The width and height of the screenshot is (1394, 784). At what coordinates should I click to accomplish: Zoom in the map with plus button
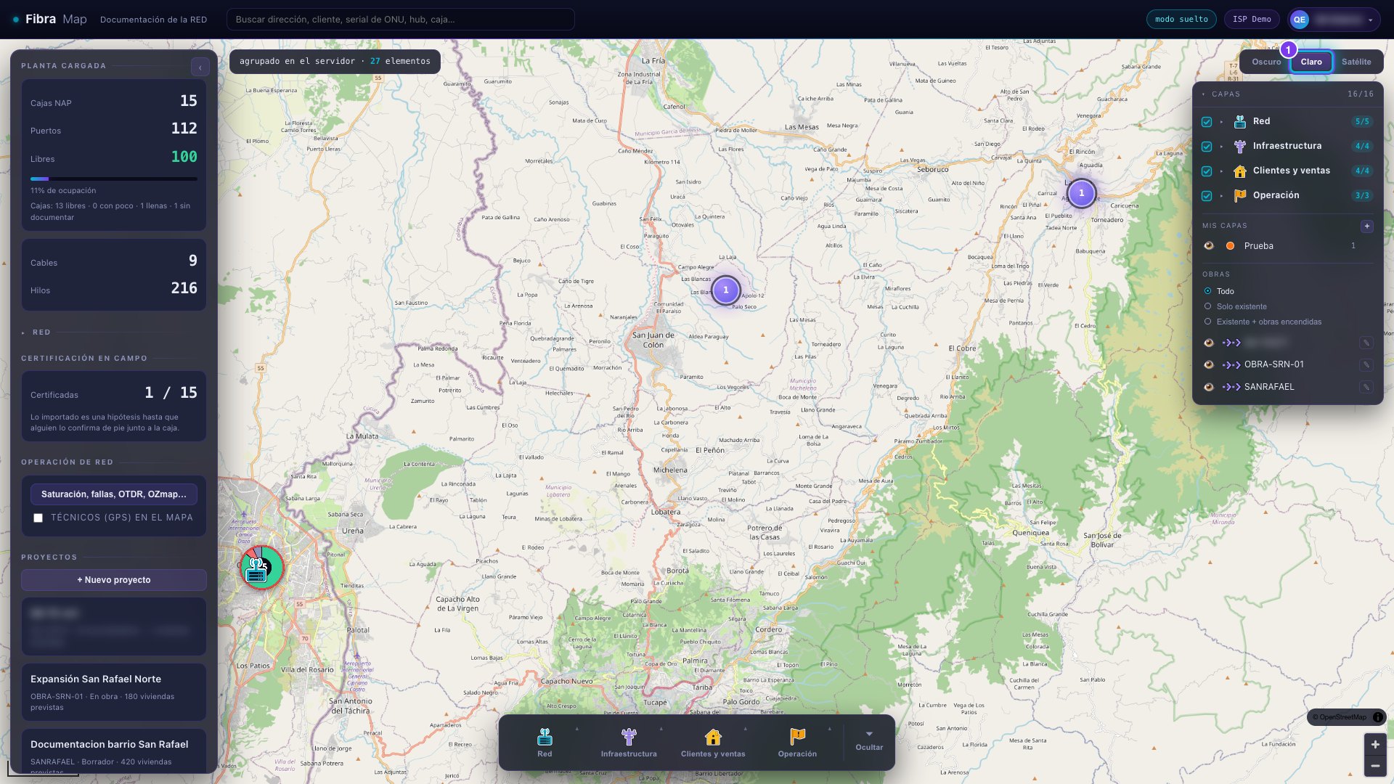click(x=1375, y=745)
